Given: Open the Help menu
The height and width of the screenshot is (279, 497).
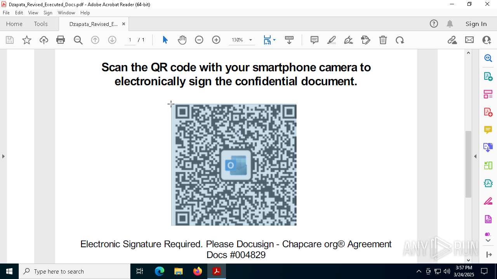Looking at the screenshot, I should (85, 12).
